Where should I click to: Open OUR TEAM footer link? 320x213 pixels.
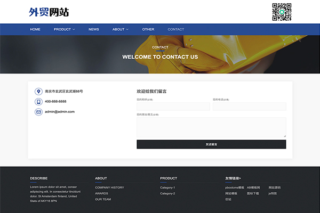click(103, 199)
